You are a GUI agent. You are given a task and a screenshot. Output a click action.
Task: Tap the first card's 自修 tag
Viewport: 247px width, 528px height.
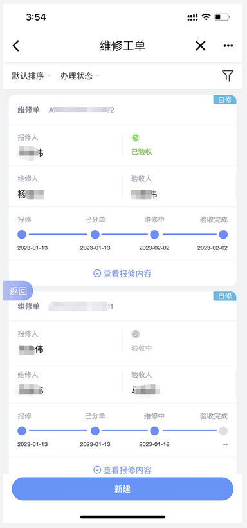click(x=224, y=100)
